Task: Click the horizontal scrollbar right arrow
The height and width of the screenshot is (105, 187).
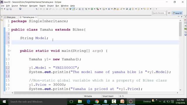Action: tap(177, 93)
